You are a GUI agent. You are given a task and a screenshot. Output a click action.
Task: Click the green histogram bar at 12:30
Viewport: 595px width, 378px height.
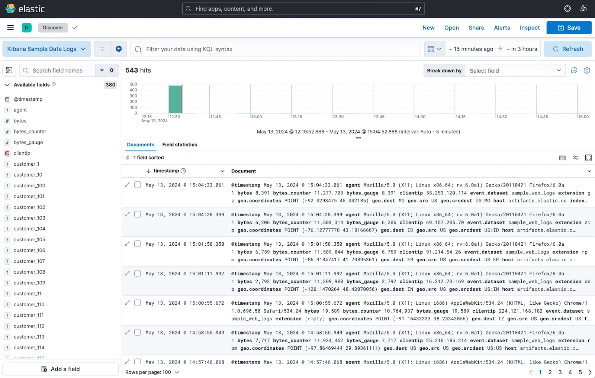(x=175, y=99)
